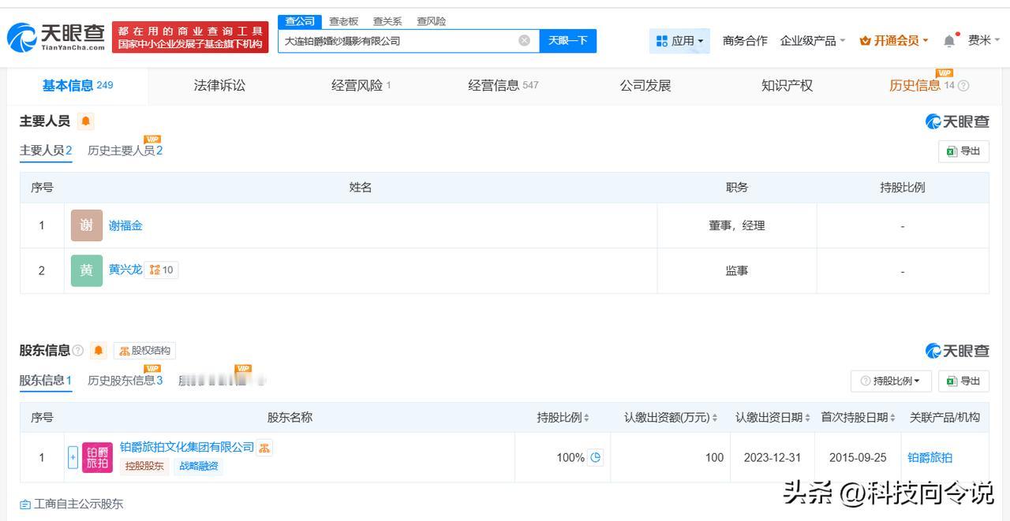Open the 费米 user account dropdown

[x=984, y=40]
